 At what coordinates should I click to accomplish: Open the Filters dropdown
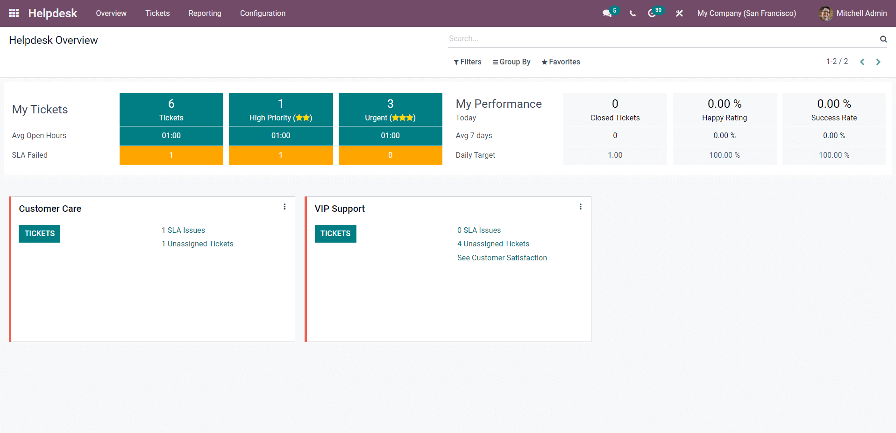click(467, 62)
